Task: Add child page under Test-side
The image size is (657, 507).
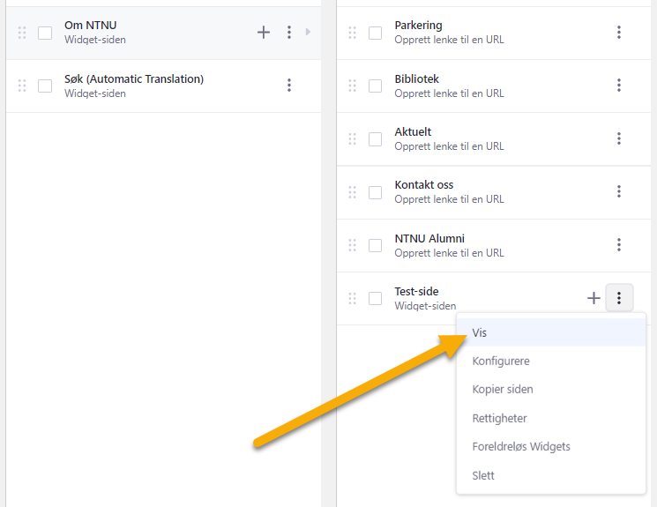Action: pos(594,298)
